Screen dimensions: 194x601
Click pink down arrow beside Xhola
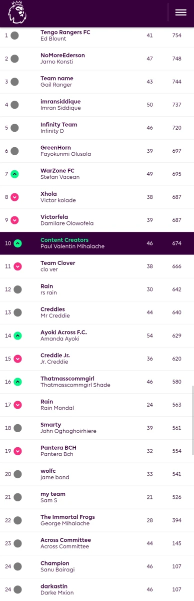[15, 197]
